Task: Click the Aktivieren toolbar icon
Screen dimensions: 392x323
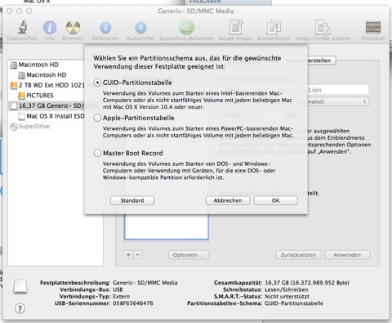Action: click(x=105, y=28)
